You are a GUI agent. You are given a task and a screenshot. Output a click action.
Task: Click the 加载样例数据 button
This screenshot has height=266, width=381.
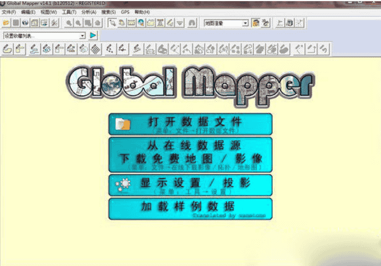point(190,208)
